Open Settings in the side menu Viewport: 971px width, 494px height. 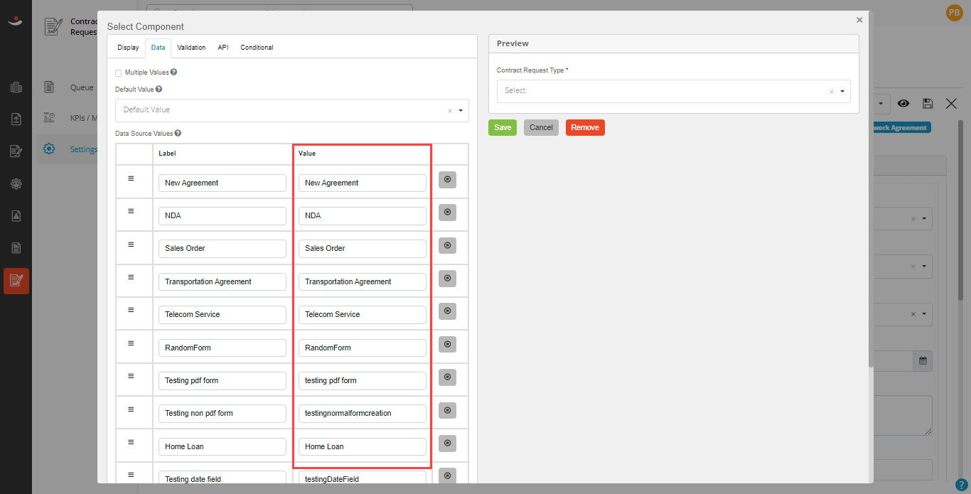click(x=83, y=149)
